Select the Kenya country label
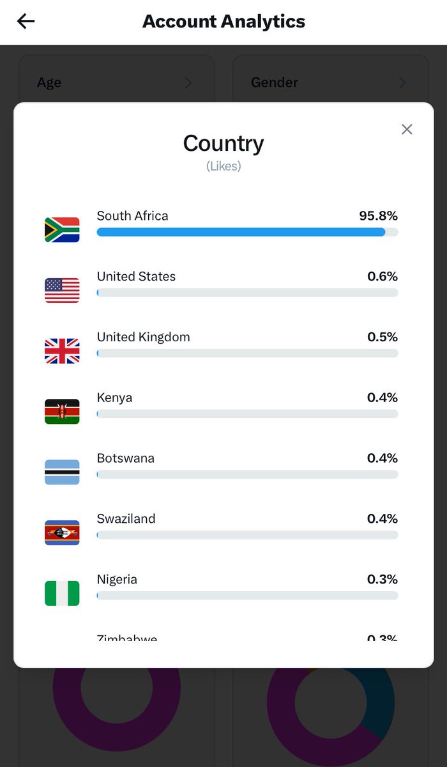Viewport: 447px width, 767px height. coord(115,398)
